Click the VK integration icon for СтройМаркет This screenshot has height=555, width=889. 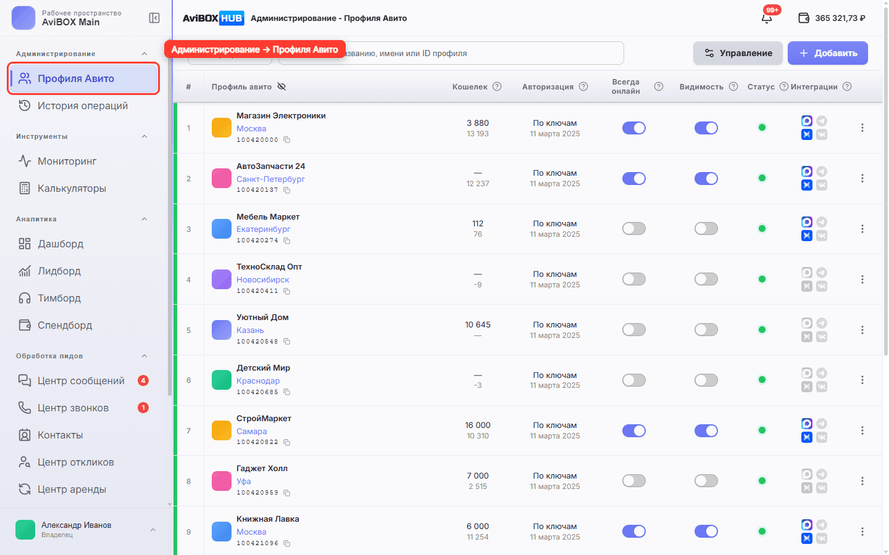(x=822, y=437)
